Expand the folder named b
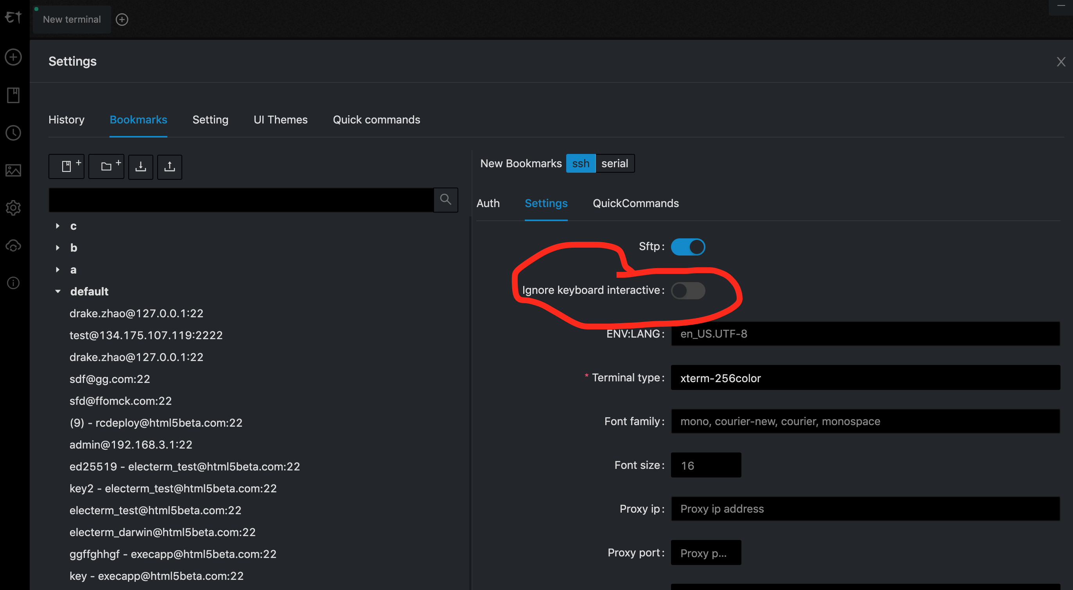 coord(58,248)
